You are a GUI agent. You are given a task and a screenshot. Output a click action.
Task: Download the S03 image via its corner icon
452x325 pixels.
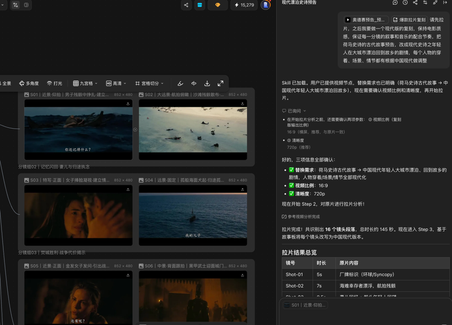pyautogui.click(x=128, y=190)
